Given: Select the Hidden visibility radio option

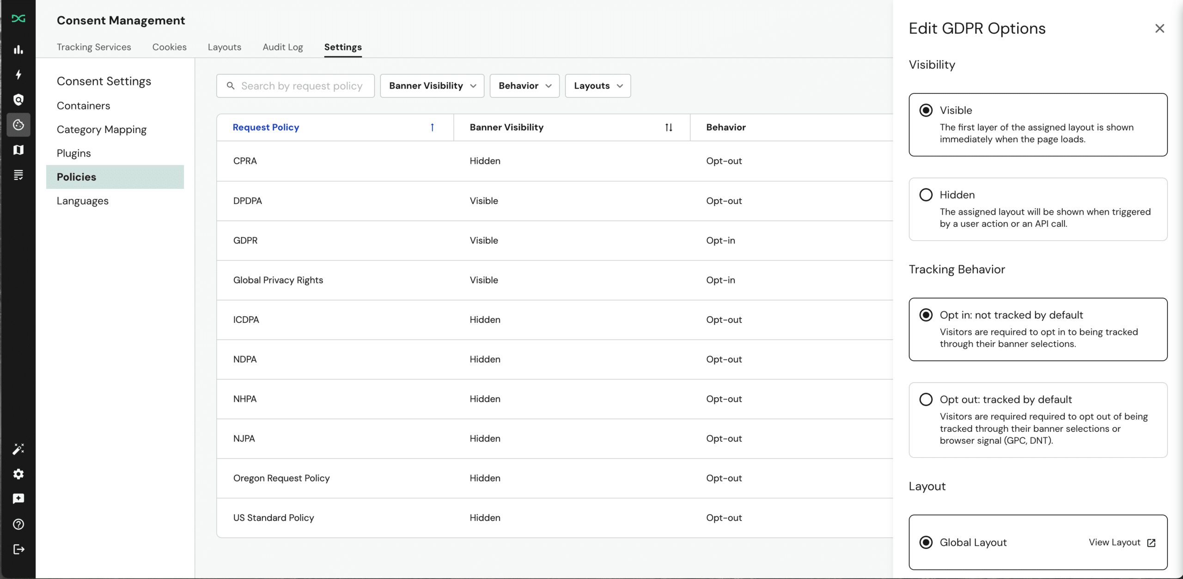Looking at the screenshot, I should 926,195.
